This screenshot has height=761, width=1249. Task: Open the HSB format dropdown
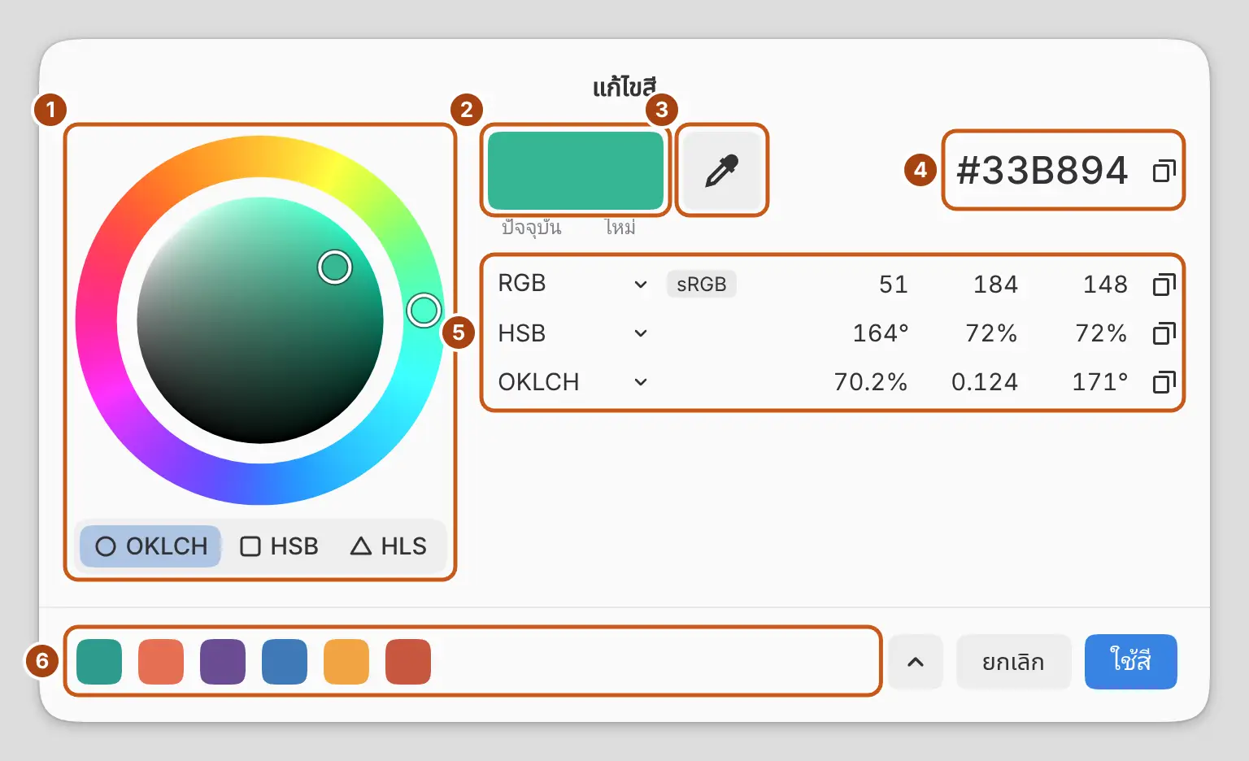[x=641, y=333]
